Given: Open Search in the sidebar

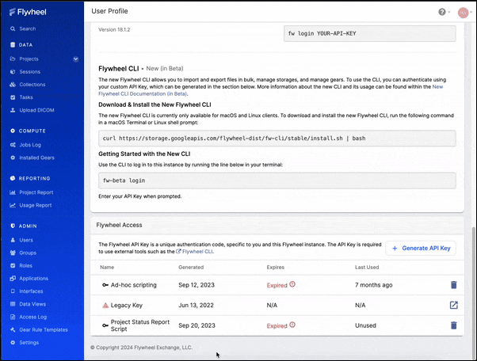Looking at the screenshot, I should (28, 28).
